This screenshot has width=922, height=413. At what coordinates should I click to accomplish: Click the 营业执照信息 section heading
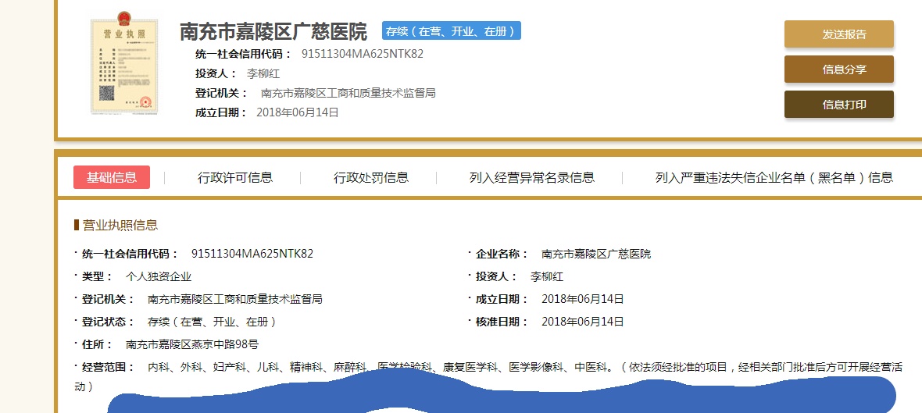[x=120, y=225]
